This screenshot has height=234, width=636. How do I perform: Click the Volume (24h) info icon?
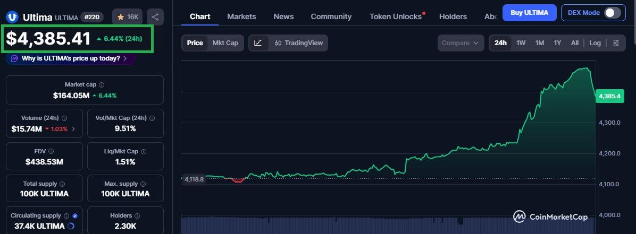pos(64,118)
